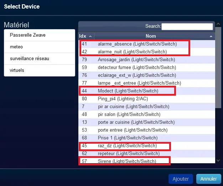Pick virtuels hardware entry
Viewport: 223px width, 186px height.
pos(40,70)
